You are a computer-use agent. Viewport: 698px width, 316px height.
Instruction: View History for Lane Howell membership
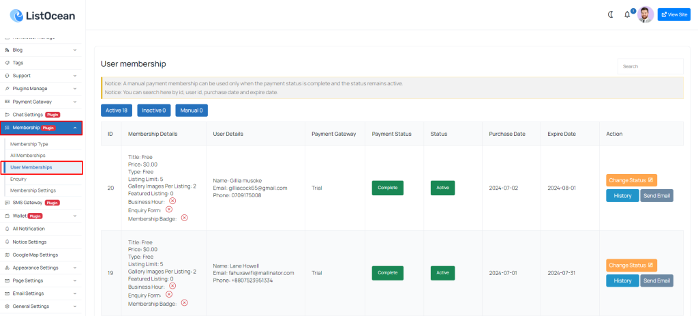622,281
